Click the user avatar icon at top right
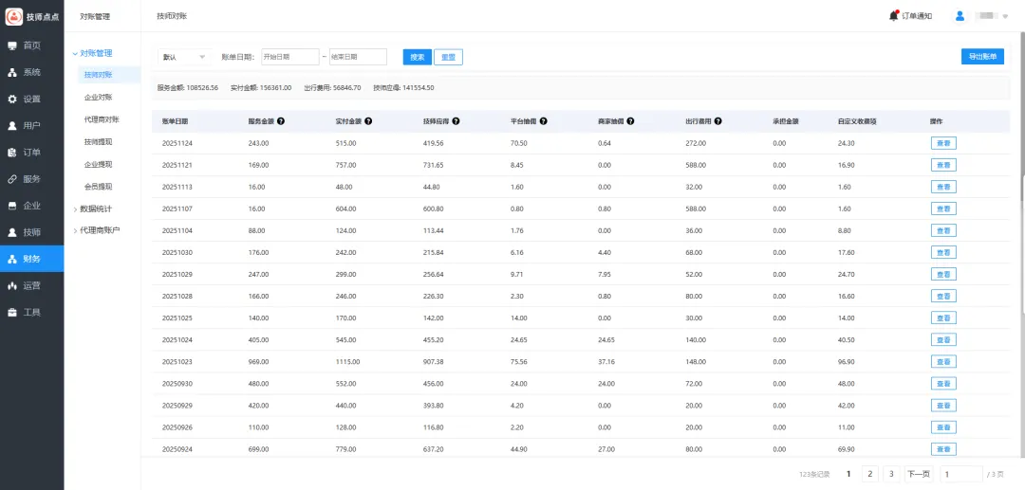1025x490 pixels. (960, 15)
